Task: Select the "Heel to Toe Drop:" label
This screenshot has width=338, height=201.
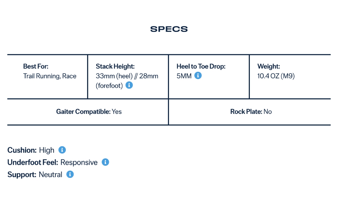Action: pos(201,66)
